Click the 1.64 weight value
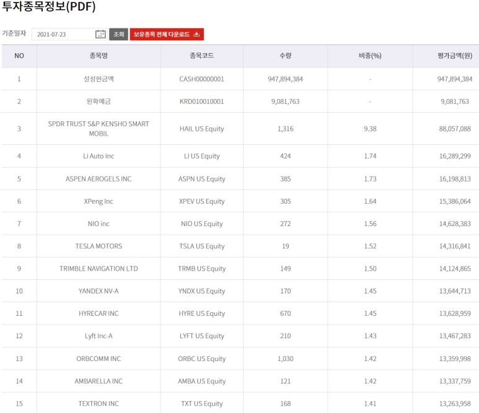The height and width of the screenshot is (413, 479). click(x=370, y=201)
